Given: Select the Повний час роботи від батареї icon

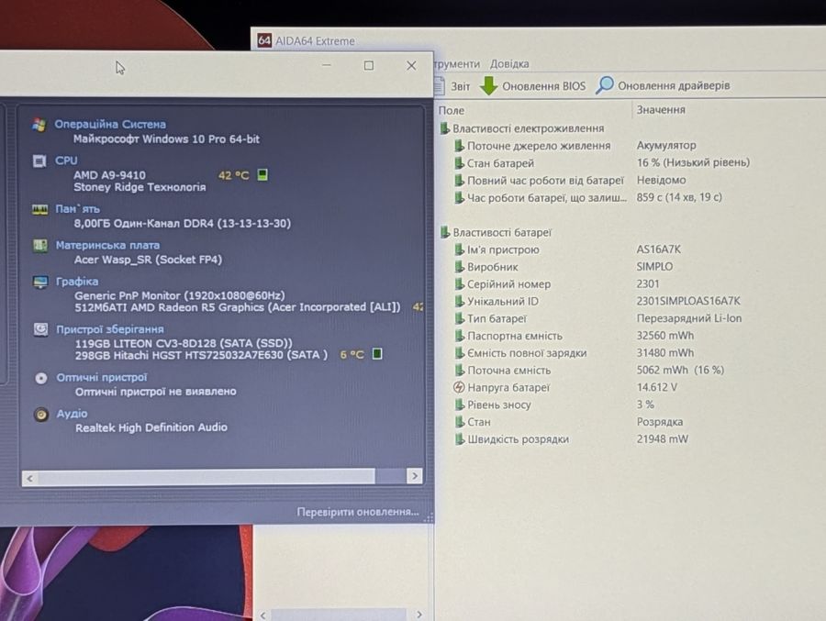Looking at the screenshot, I should point(460,181).
